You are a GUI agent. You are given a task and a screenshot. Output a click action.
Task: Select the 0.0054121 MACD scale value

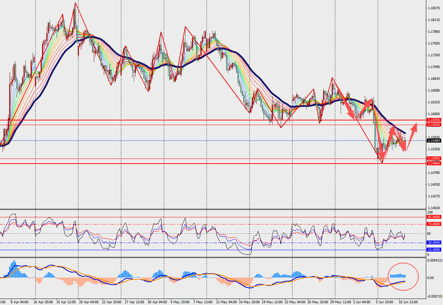(x=434, y=260)
